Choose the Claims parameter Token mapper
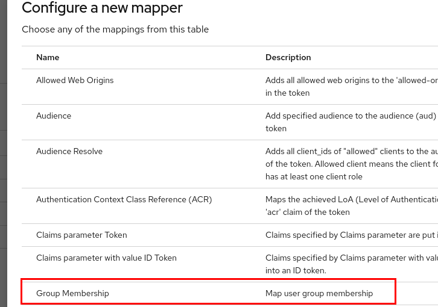The height and width of the screenshot is (307, 438). [x=81, y=235]
